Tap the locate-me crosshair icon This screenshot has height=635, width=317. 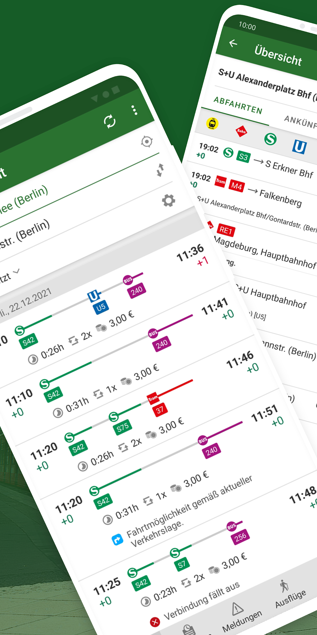tap(146, 142)
